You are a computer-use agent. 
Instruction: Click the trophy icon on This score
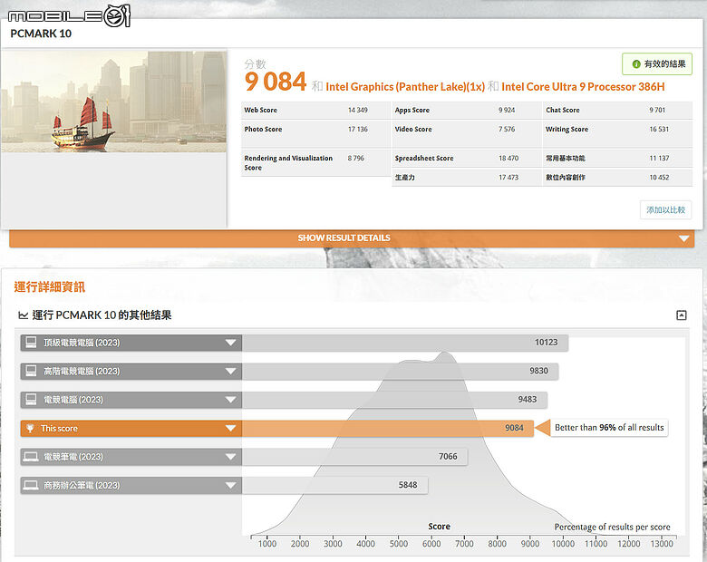(30, 428)
